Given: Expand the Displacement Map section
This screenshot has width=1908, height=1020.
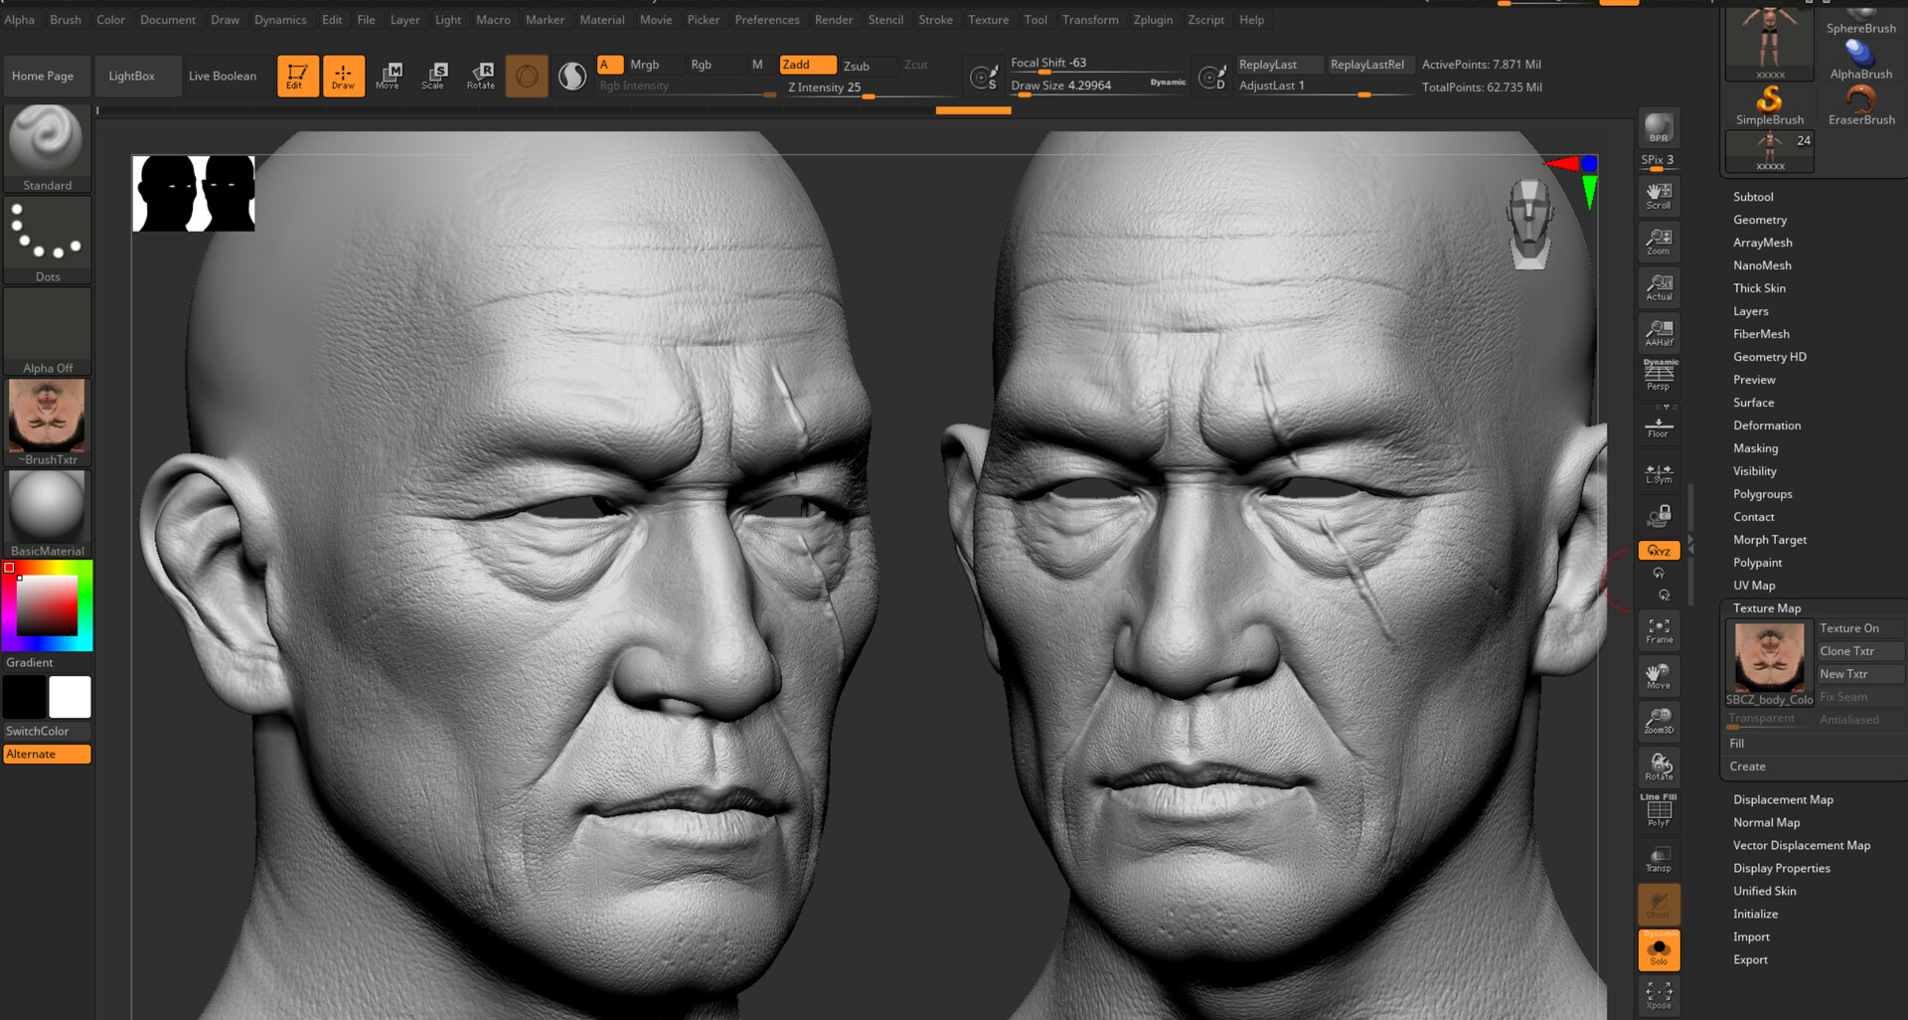Looking at the screenshot, I should coord(1783,799).
